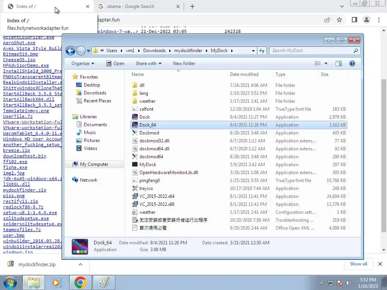Toggle the preview pane icon
This screenshot has width=387, height=290.
(338, 63)
